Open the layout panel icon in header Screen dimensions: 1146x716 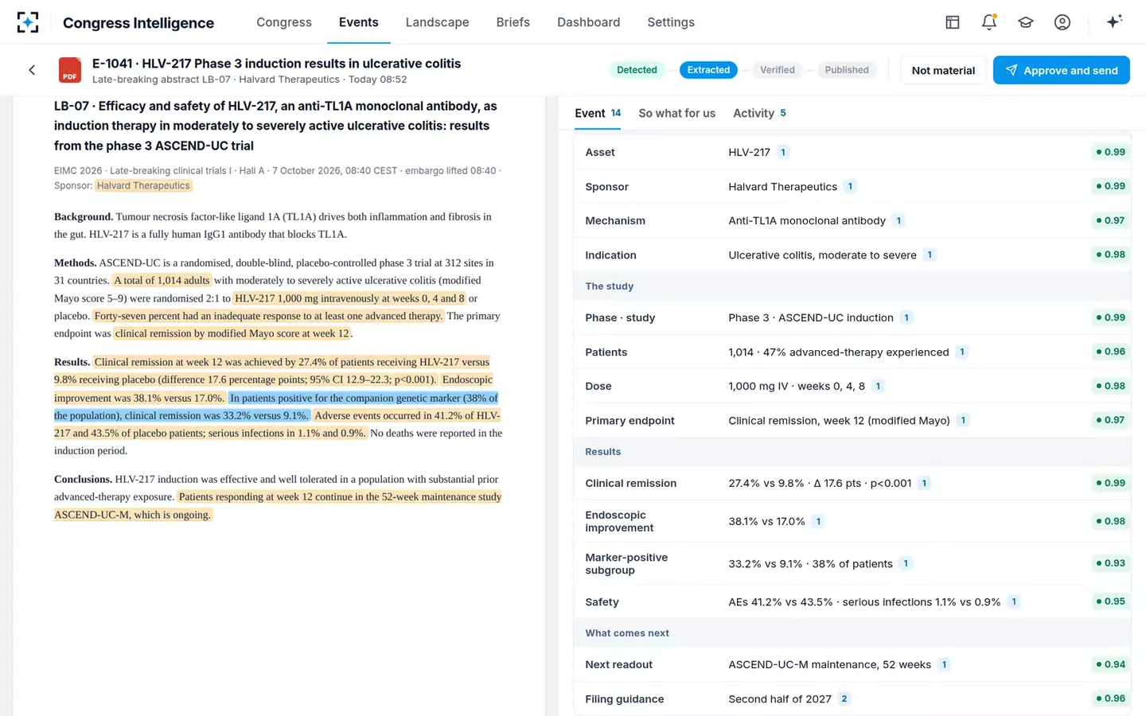pos(952,22)
